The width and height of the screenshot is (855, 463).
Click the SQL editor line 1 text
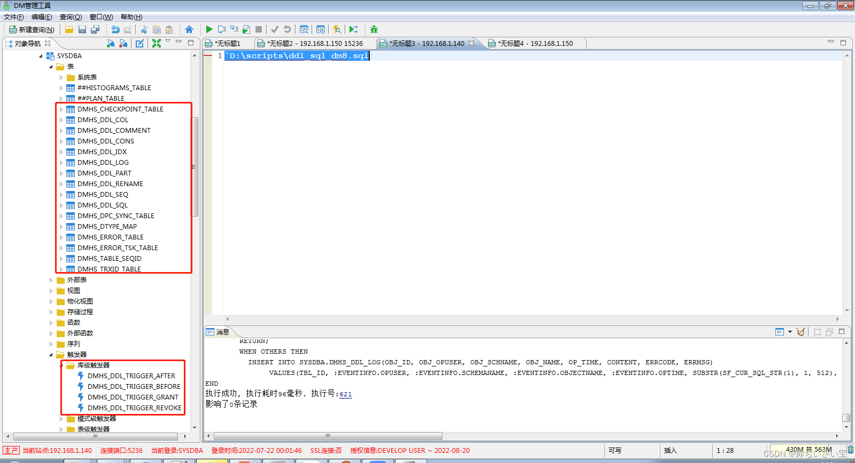(298, 56)
